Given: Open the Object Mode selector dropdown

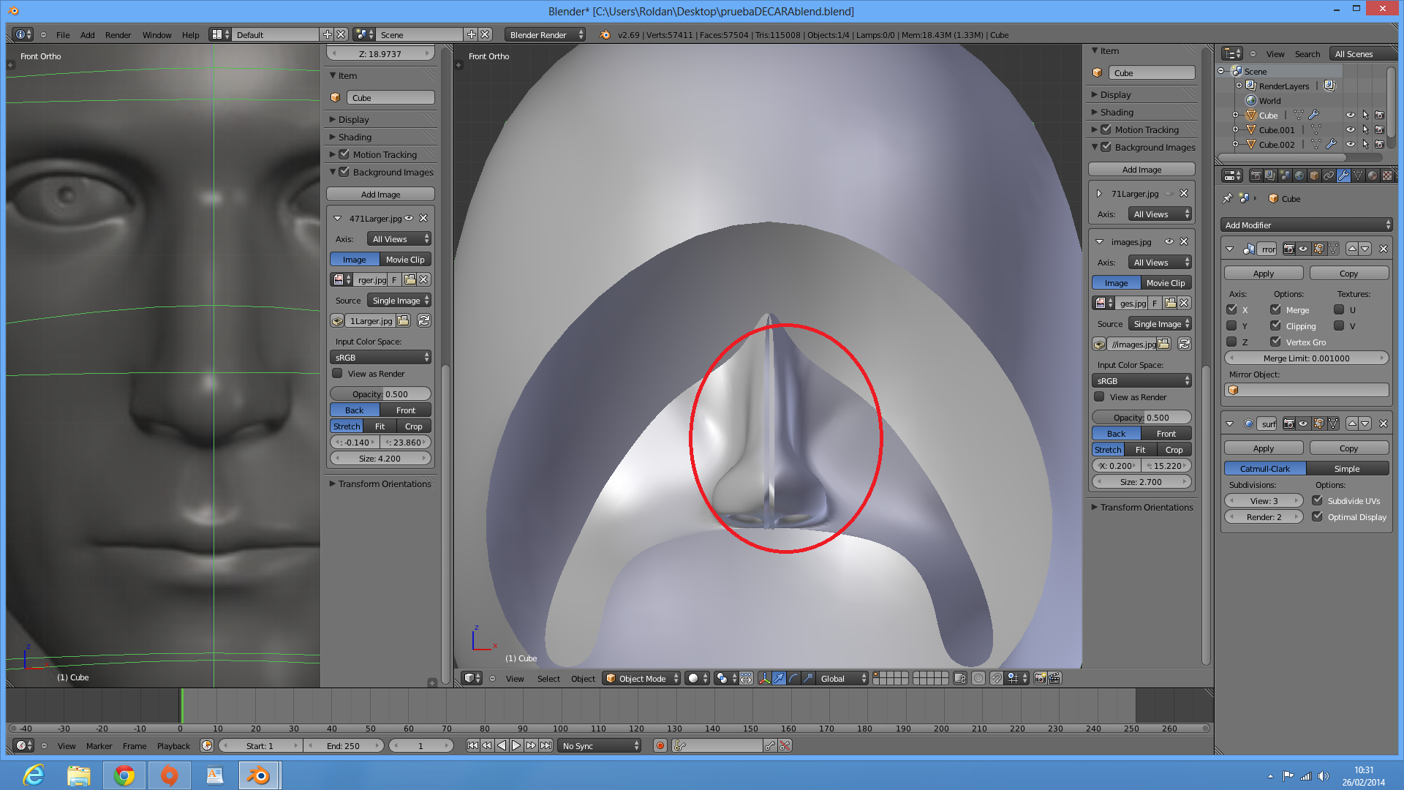Looking at the screenshot, I should coord(642,678).
